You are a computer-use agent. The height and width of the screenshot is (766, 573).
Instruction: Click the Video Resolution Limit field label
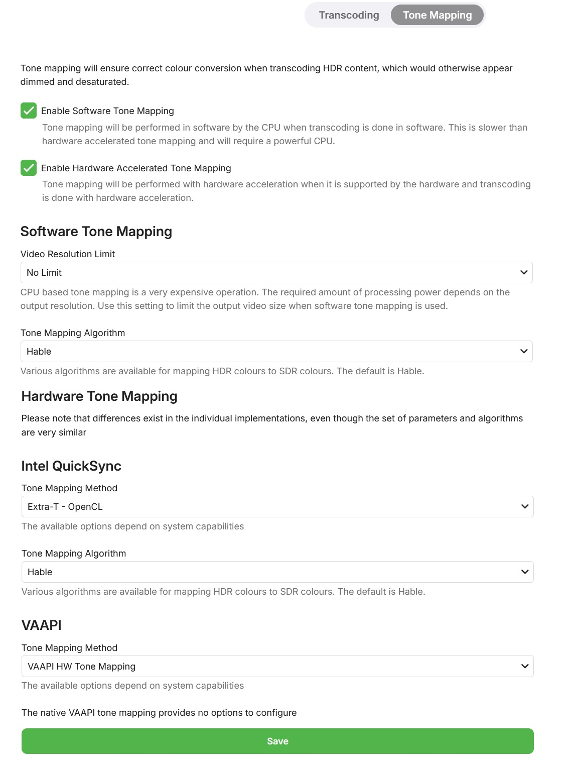68,254
